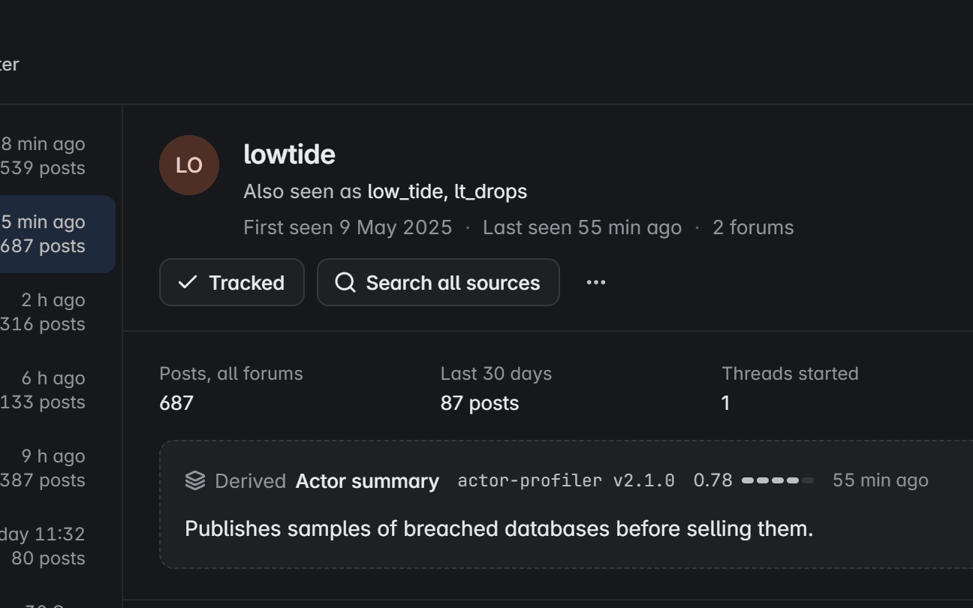Select actor entry with 133 posts
The image size is (973, 608).
58,390
